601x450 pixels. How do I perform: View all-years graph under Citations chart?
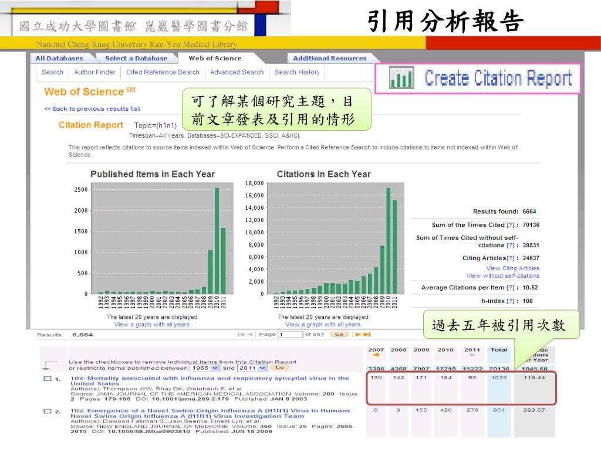pyautogui.click(x=323, y=325)
